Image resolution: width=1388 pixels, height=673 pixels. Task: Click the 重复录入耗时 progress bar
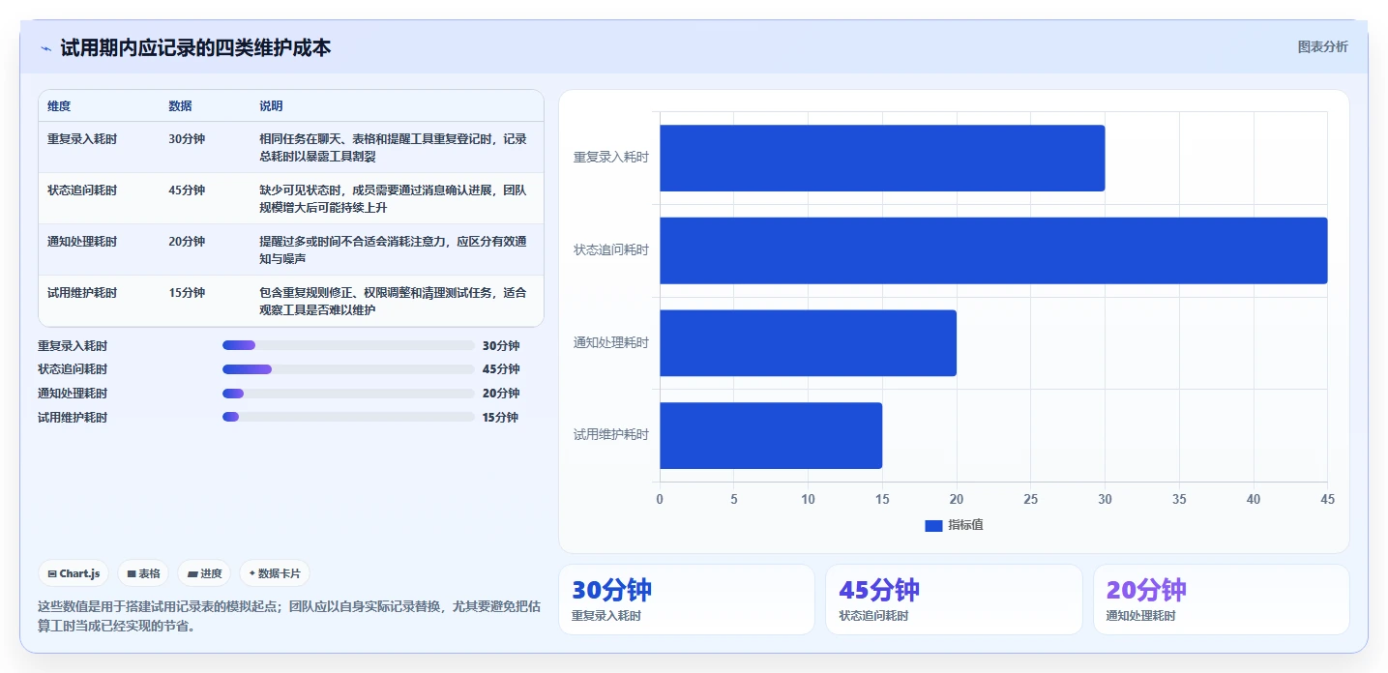348,345
